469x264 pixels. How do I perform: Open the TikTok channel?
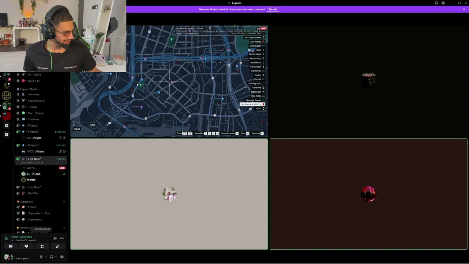point(41,107)
